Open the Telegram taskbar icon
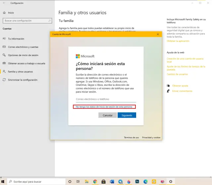Viewport: 212px width, 185px height. tap(120, 182)
